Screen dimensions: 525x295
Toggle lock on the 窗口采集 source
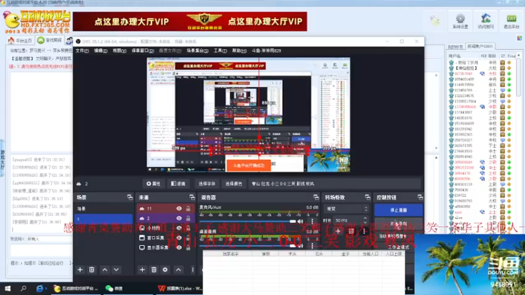188,238
